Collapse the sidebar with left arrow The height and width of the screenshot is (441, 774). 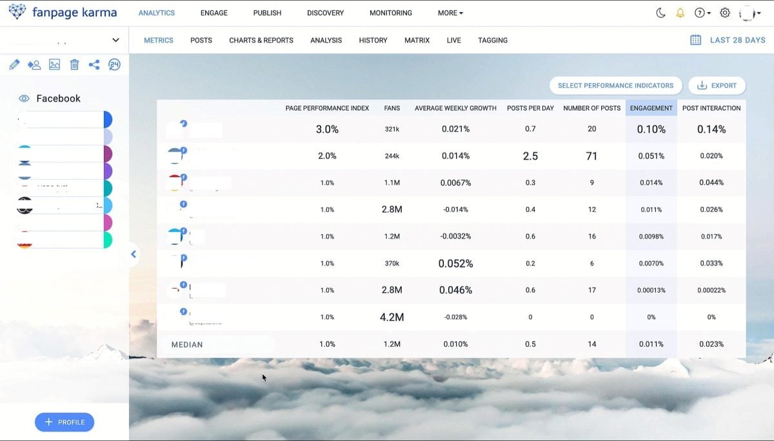(x=134, y=254)
